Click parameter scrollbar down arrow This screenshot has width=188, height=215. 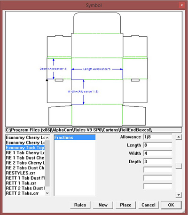(x=179, y=195)
